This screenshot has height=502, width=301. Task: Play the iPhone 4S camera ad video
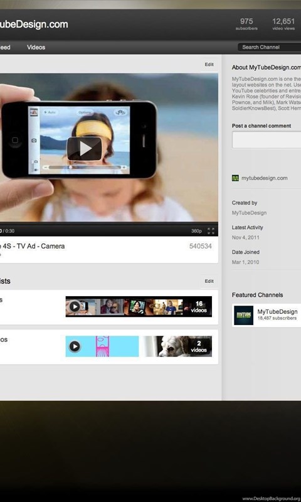point(85,149)
